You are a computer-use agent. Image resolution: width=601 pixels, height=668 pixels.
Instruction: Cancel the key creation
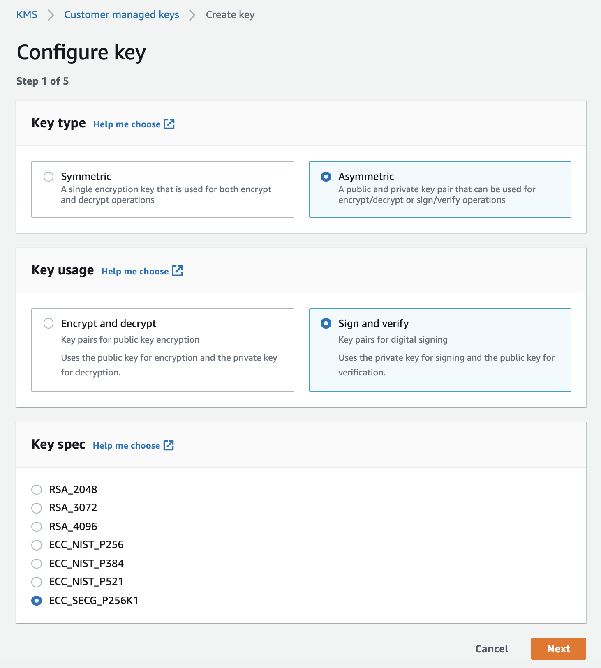(491, 649)
